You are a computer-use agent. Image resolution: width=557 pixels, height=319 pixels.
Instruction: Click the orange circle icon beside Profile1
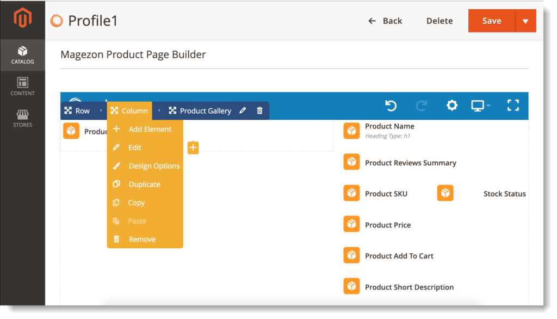click(57, 21)
